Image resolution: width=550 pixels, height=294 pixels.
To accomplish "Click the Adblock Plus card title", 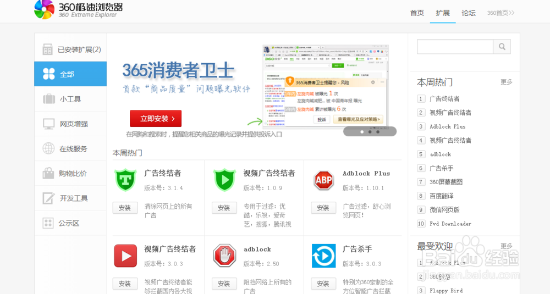I will (x=366, y=174).
